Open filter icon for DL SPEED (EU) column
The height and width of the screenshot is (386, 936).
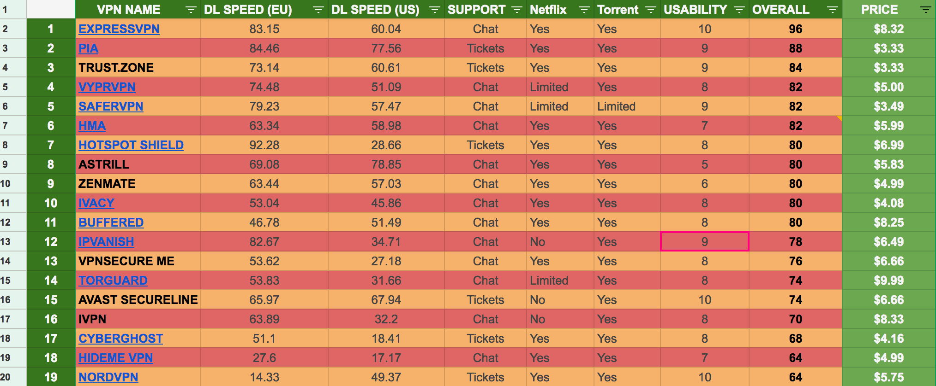point(318,10)
